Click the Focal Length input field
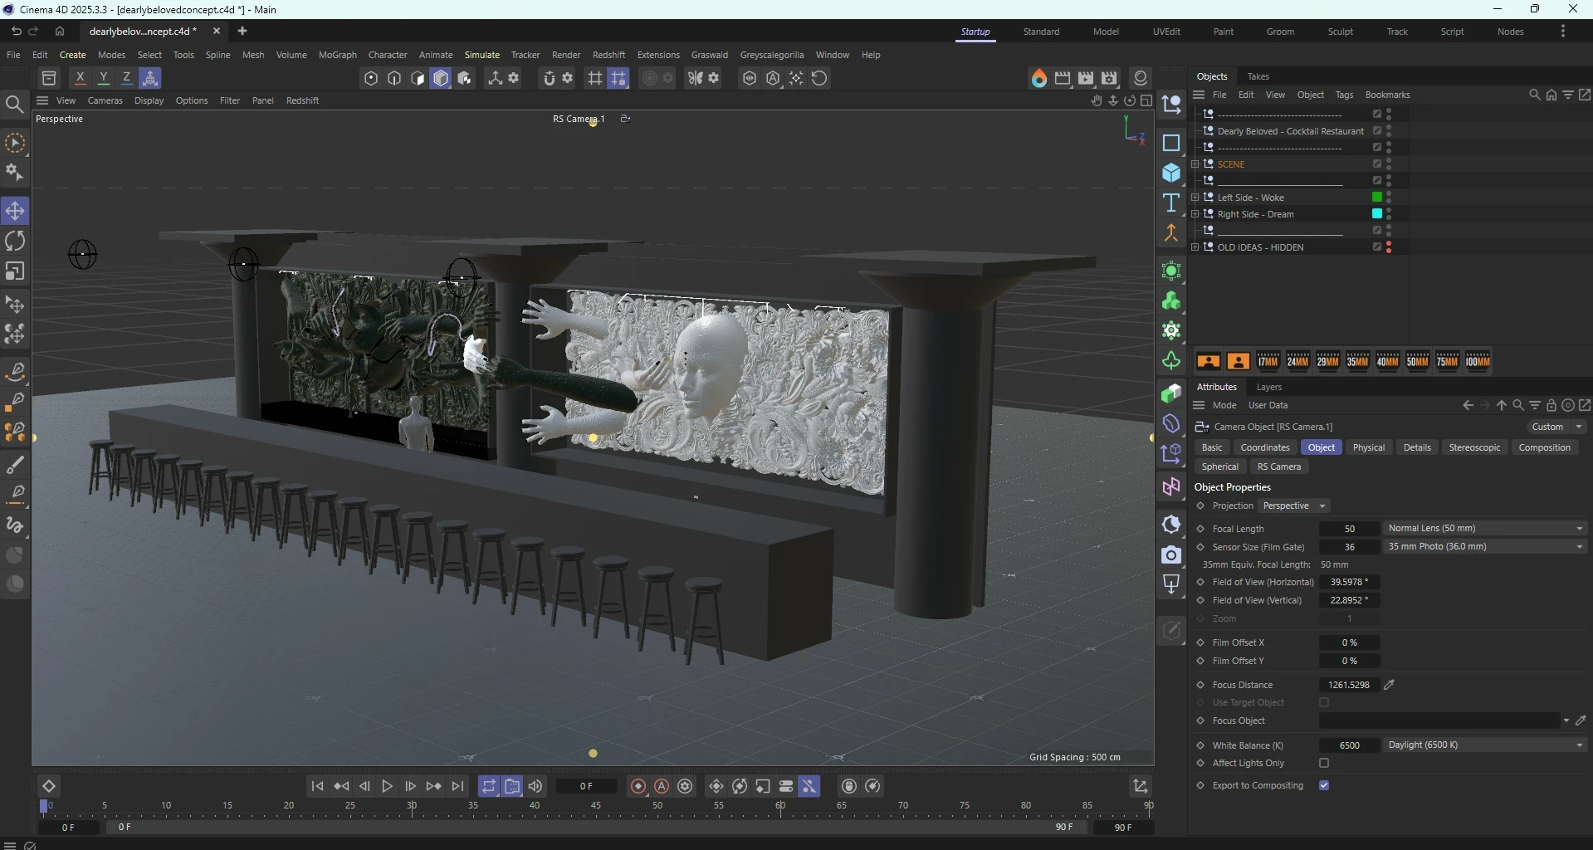The height and width of the screenshot is (850, 1593). click(x=1349, y=529)
